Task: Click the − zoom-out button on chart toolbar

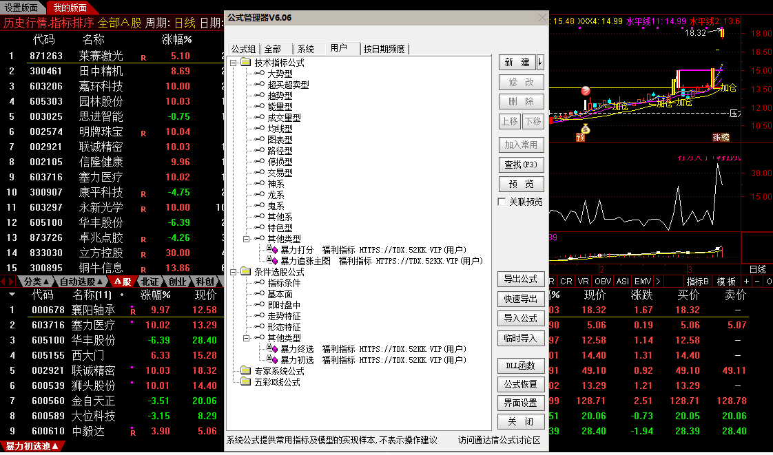Action: click(757, 281)
